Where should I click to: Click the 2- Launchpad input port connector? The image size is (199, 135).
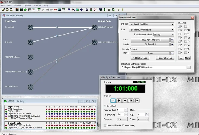(31, 27)
